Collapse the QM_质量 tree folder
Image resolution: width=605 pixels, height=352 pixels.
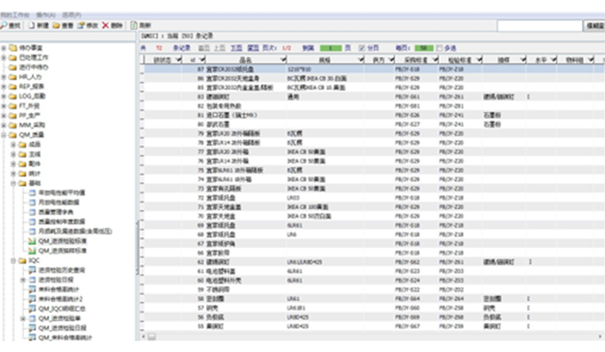4,135
